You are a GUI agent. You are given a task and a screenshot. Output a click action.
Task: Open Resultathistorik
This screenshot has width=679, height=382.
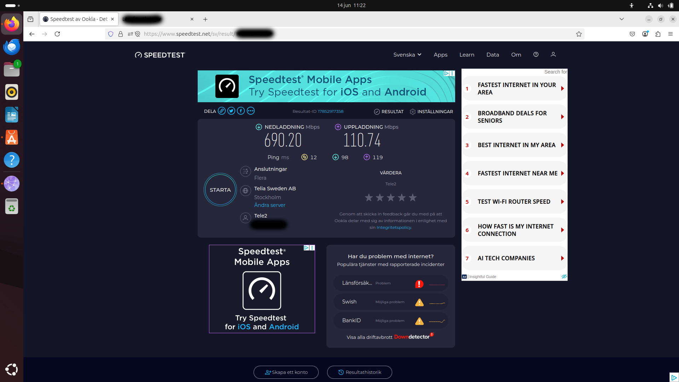[360, 372]
